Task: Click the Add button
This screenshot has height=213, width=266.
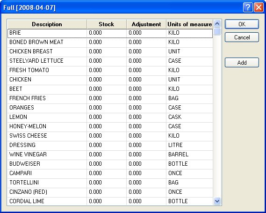Action: 242,63
